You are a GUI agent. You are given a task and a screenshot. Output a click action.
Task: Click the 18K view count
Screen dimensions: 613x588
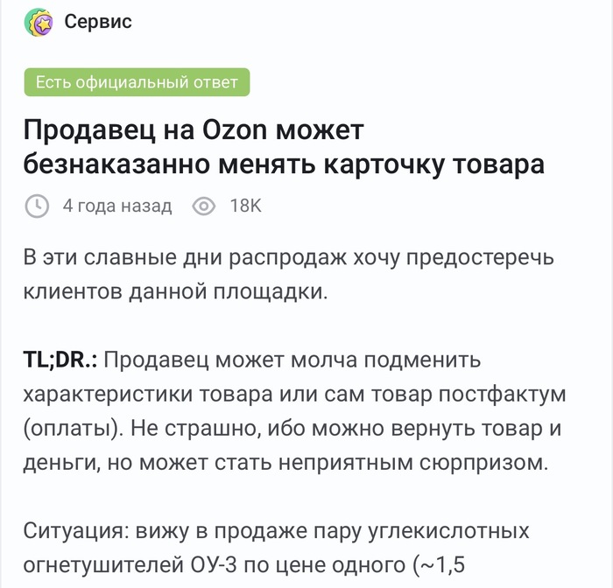pos(245,206)
